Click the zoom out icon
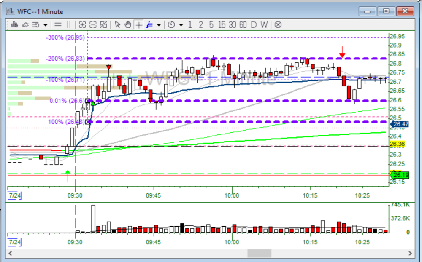Viewport: 422px width, 262px height. point(93,24)
